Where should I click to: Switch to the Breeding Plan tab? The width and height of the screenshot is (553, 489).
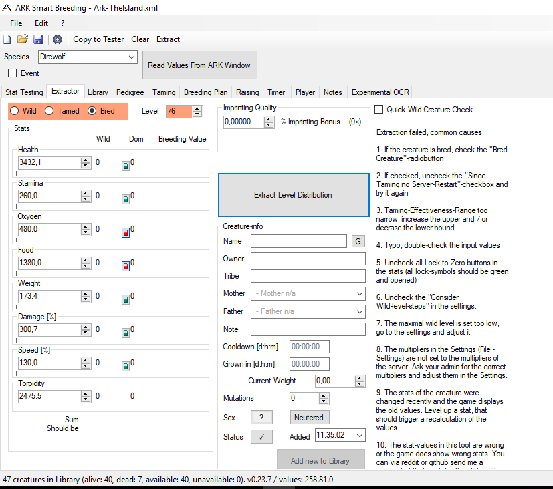[x=205, y=92]
